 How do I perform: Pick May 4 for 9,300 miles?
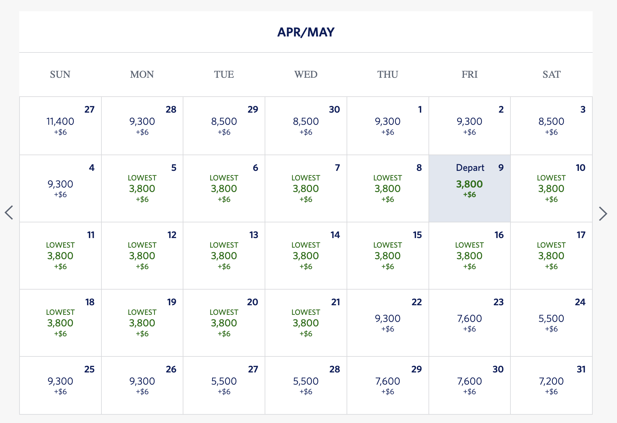coord(60,188)
